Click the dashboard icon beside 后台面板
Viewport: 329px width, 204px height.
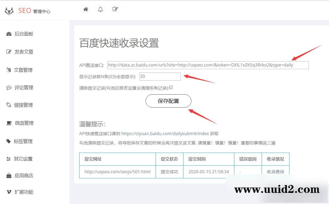coord(8,34)
